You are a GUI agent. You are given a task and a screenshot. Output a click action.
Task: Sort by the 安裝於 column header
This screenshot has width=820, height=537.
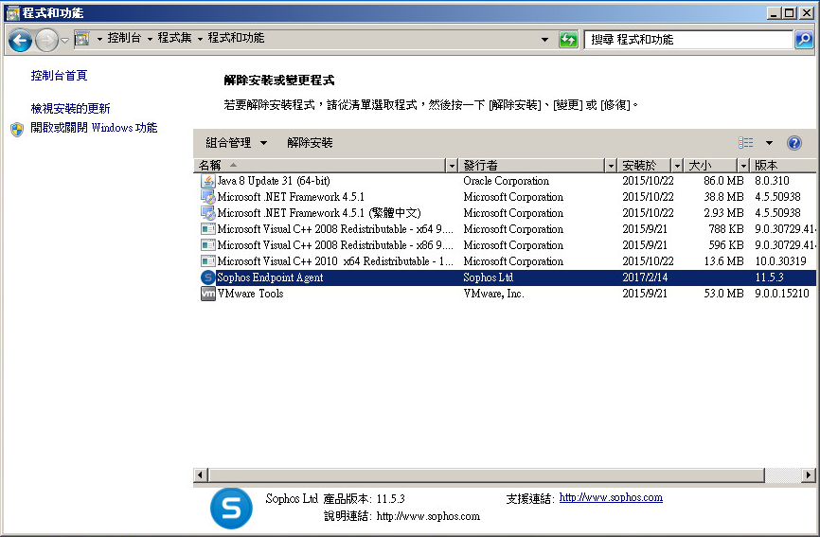pyautogui.click(x=645, y=165)
